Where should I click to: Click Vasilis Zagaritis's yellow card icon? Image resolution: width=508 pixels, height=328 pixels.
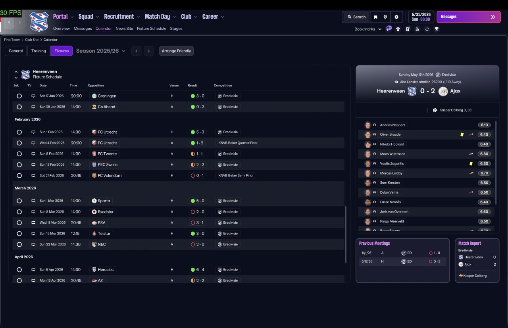pos(471,163)
